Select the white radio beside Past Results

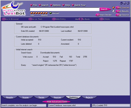[113, 11]
